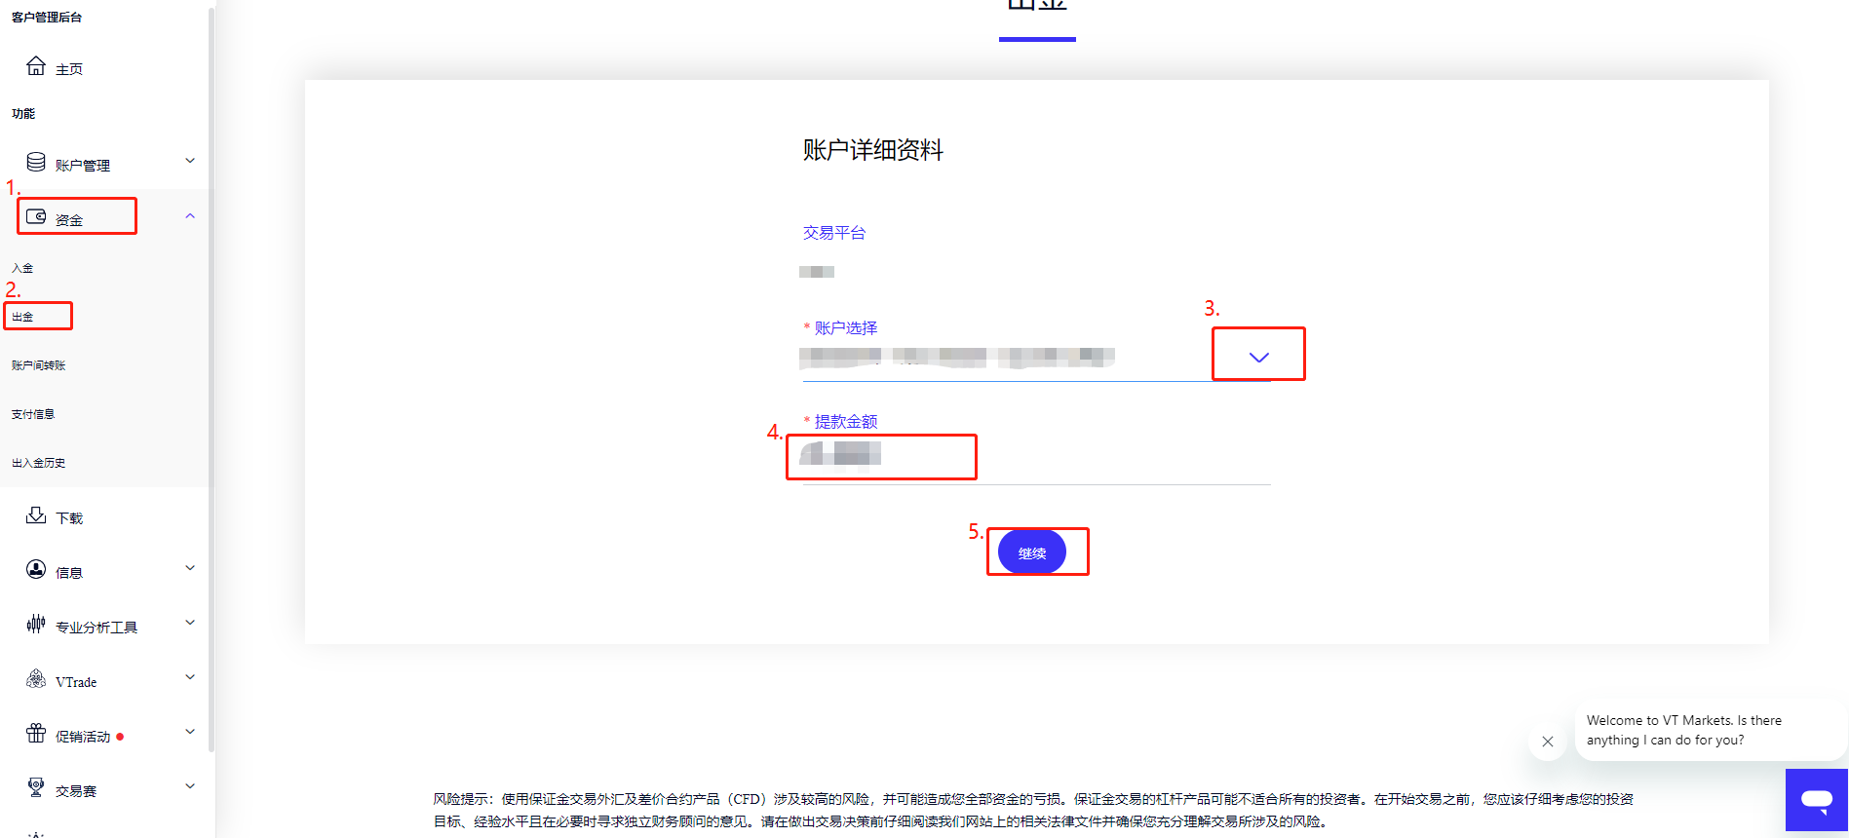The height and width of the screenshot is (838, 1849).
Task: Open the blue live chat widget
Action: tap(1816, 800)
